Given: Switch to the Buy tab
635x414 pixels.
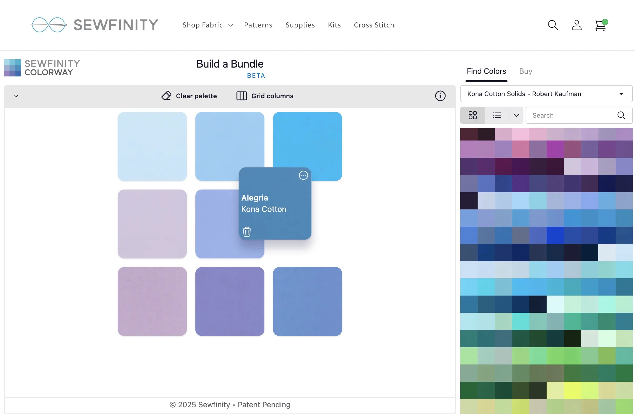Looking at the screenshot, I should 525,71.
